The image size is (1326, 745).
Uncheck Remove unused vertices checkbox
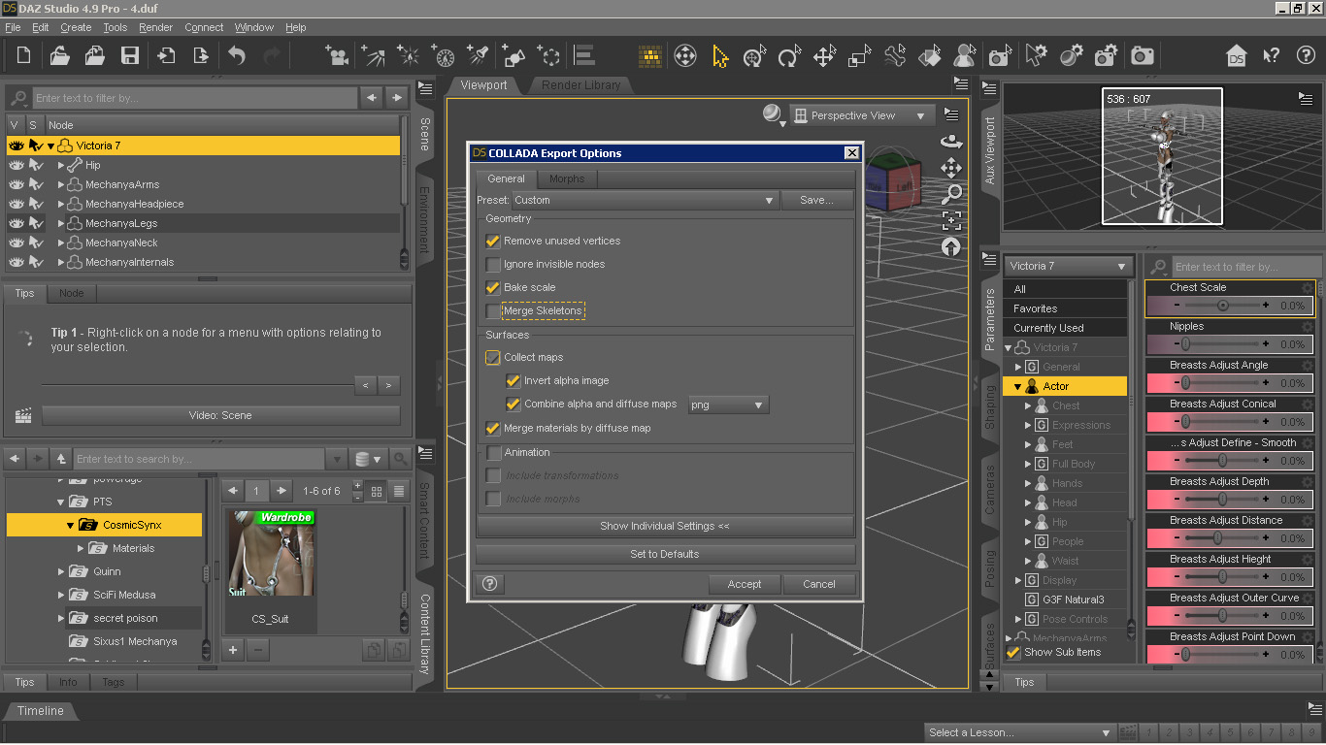(x=493, y=241)
